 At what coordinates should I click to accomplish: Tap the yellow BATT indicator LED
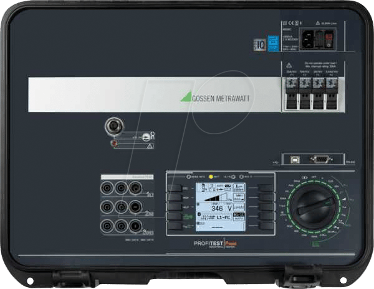211,177
